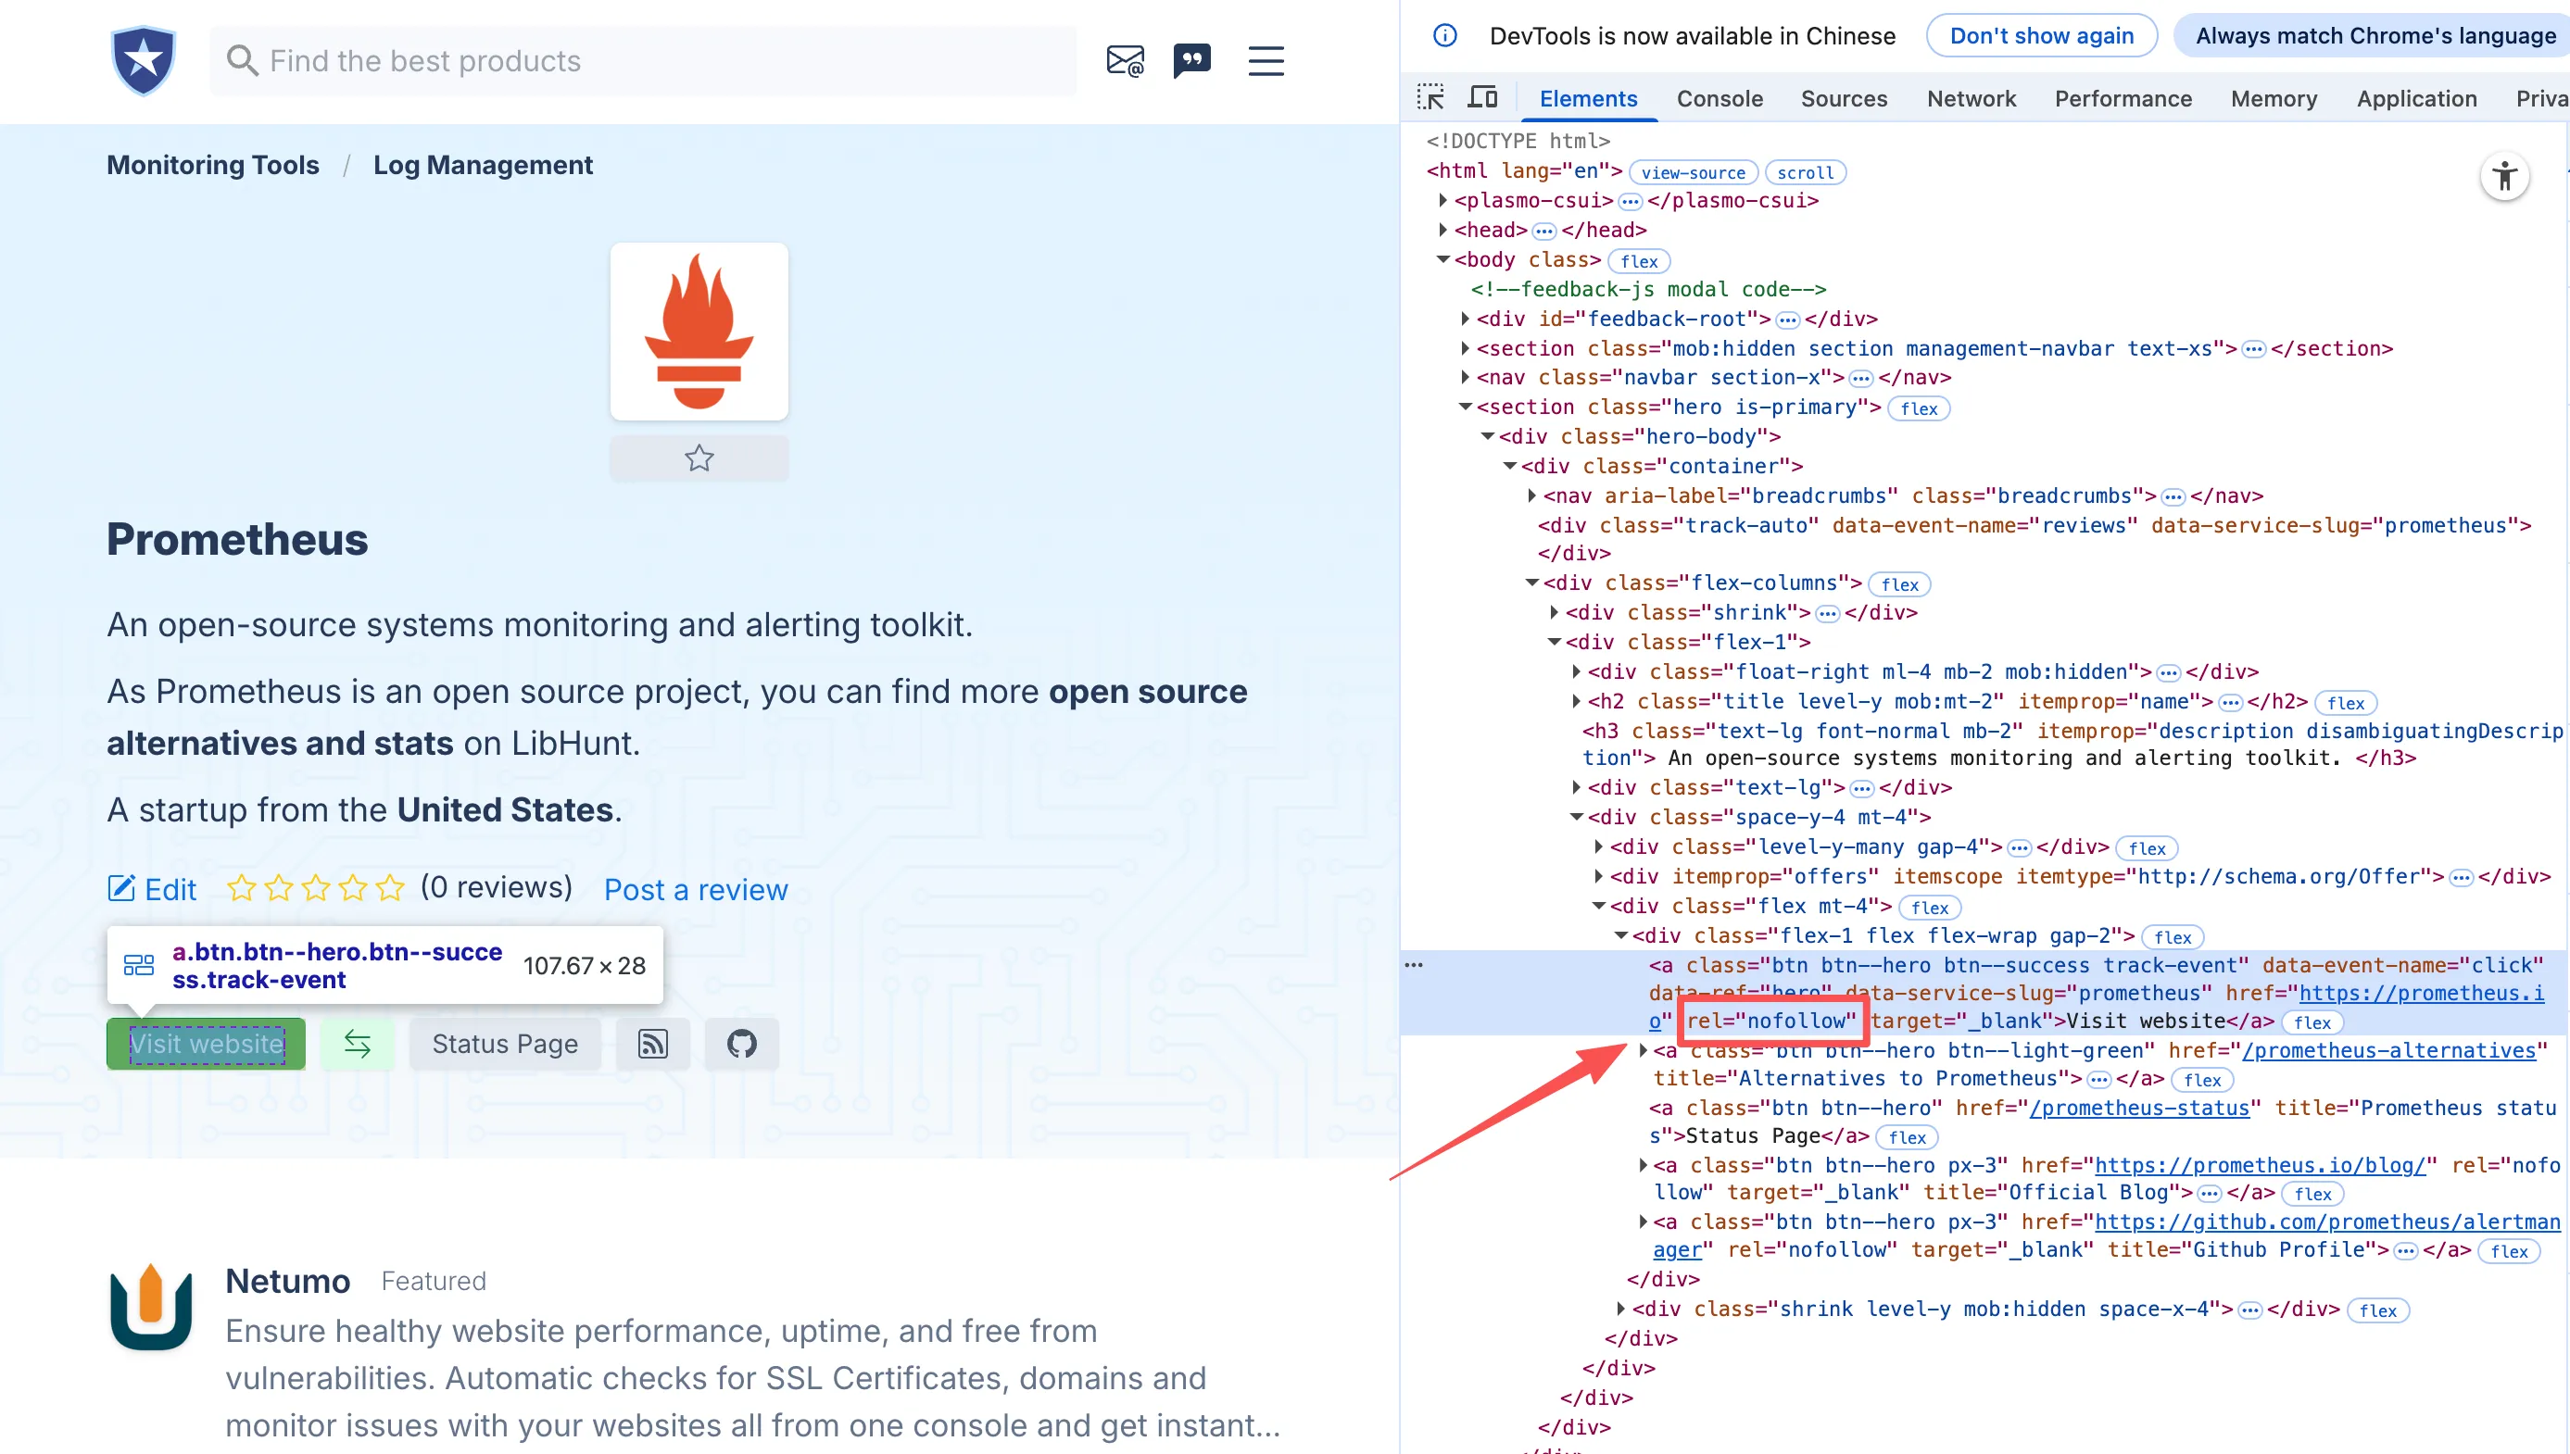
Task: Click the mail subscription envelope icon
Action: click(1125, 61)
